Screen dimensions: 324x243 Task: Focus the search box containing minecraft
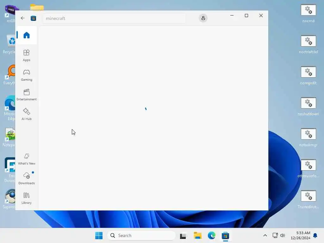pyautogui.click(x=114, y=18)
